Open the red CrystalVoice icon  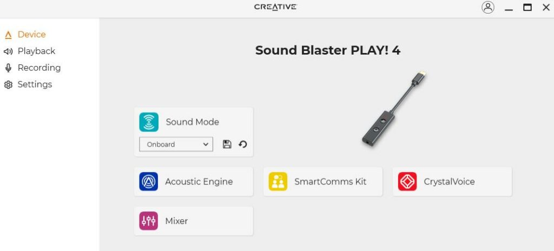407,181
